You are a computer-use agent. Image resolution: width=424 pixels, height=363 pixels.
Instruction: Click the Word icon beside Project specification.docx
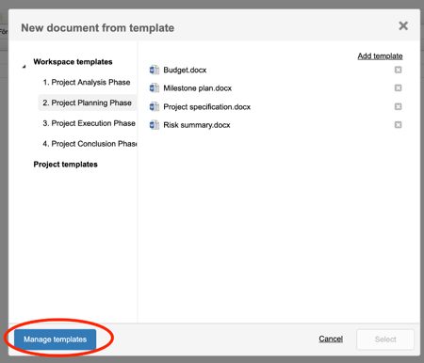[154, 106]
